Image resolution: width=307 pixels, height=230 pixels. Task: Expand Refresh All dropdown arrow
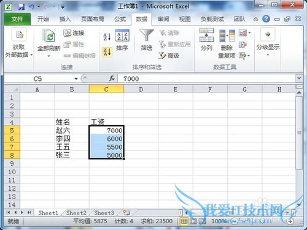49,56
